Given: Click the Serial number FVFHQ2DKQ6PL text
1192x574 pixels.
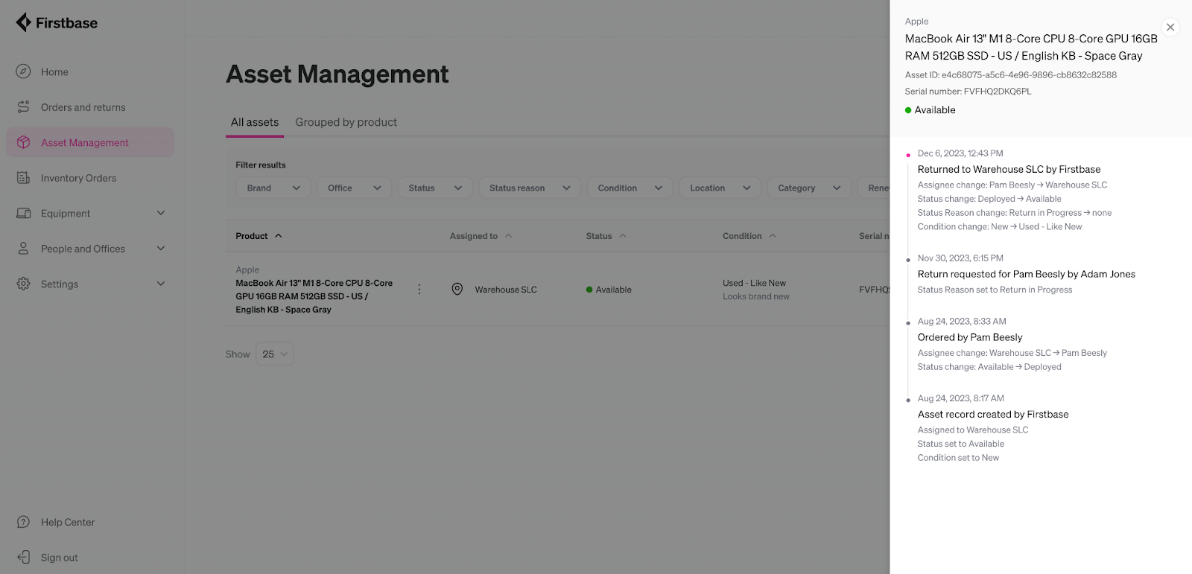Looking at the screenshot, I should [x=968, y=92].
